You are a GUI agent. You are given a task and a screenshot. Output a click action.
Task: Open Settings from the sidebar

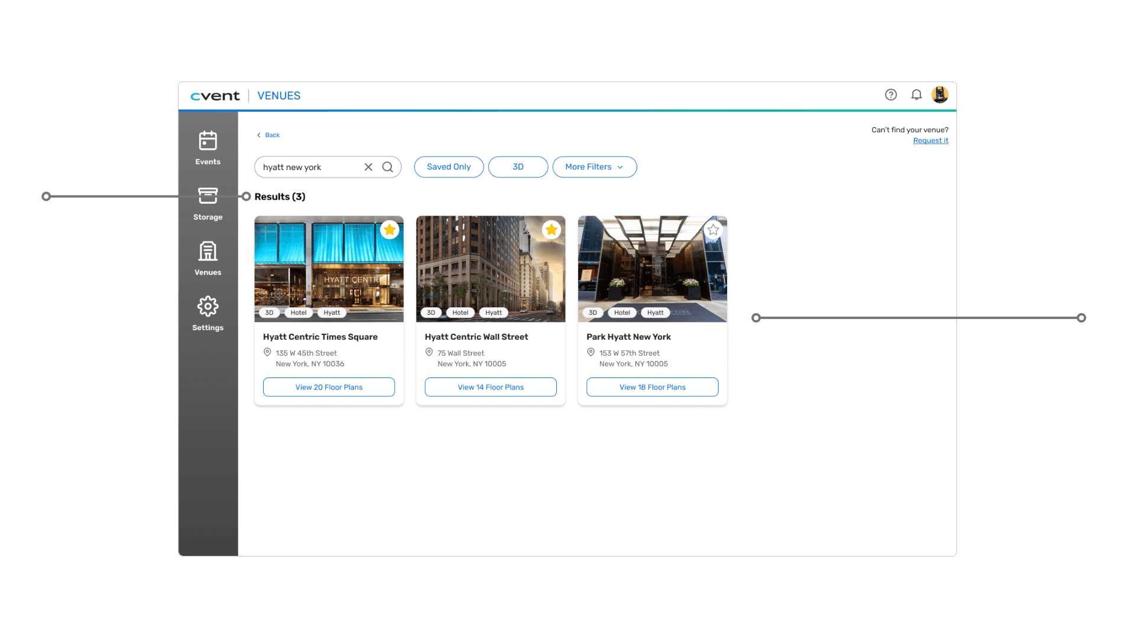pyautogui.click(x=207, y=314)
